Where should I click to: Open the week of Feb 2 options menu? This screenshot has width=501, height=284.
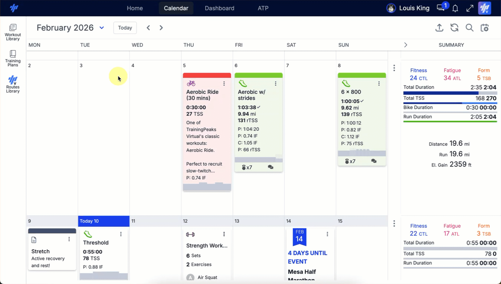tap(394, 68)
